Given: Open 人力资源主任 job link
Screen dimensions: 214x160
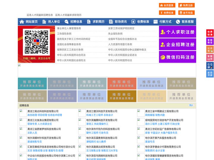Looking at the screenshot, I should [45, 124].
